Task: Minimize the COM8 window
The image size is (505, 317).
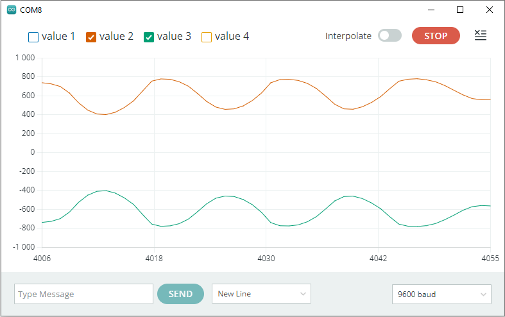Action: coord(431,10)
